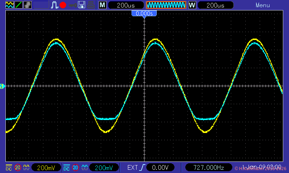The height and width of the screenshot is (173, 289).
Task: Open the Menu at top right
Action: 263,5
